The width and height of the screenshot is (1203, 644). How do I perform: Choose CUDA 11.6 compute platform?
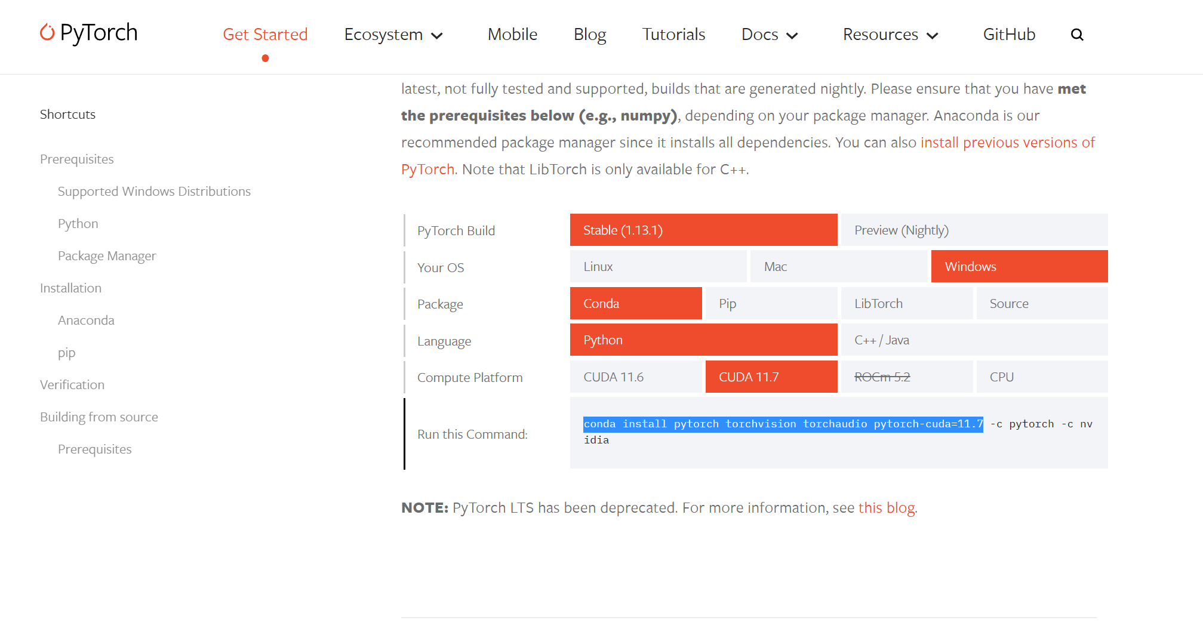pos(636,377)
